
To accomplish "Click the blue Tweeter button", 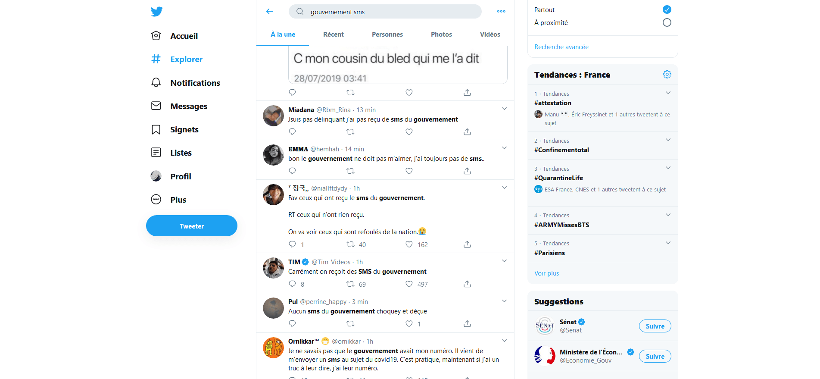I will [x=192, y=226].
